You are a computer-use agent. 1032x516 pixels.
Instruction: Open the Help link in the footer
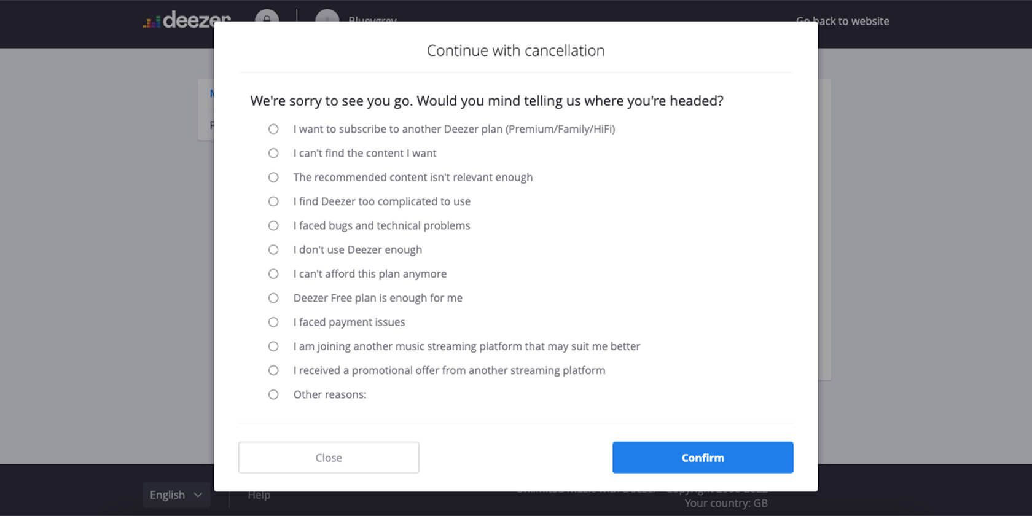pyautogui.click(x=259, y=495)
